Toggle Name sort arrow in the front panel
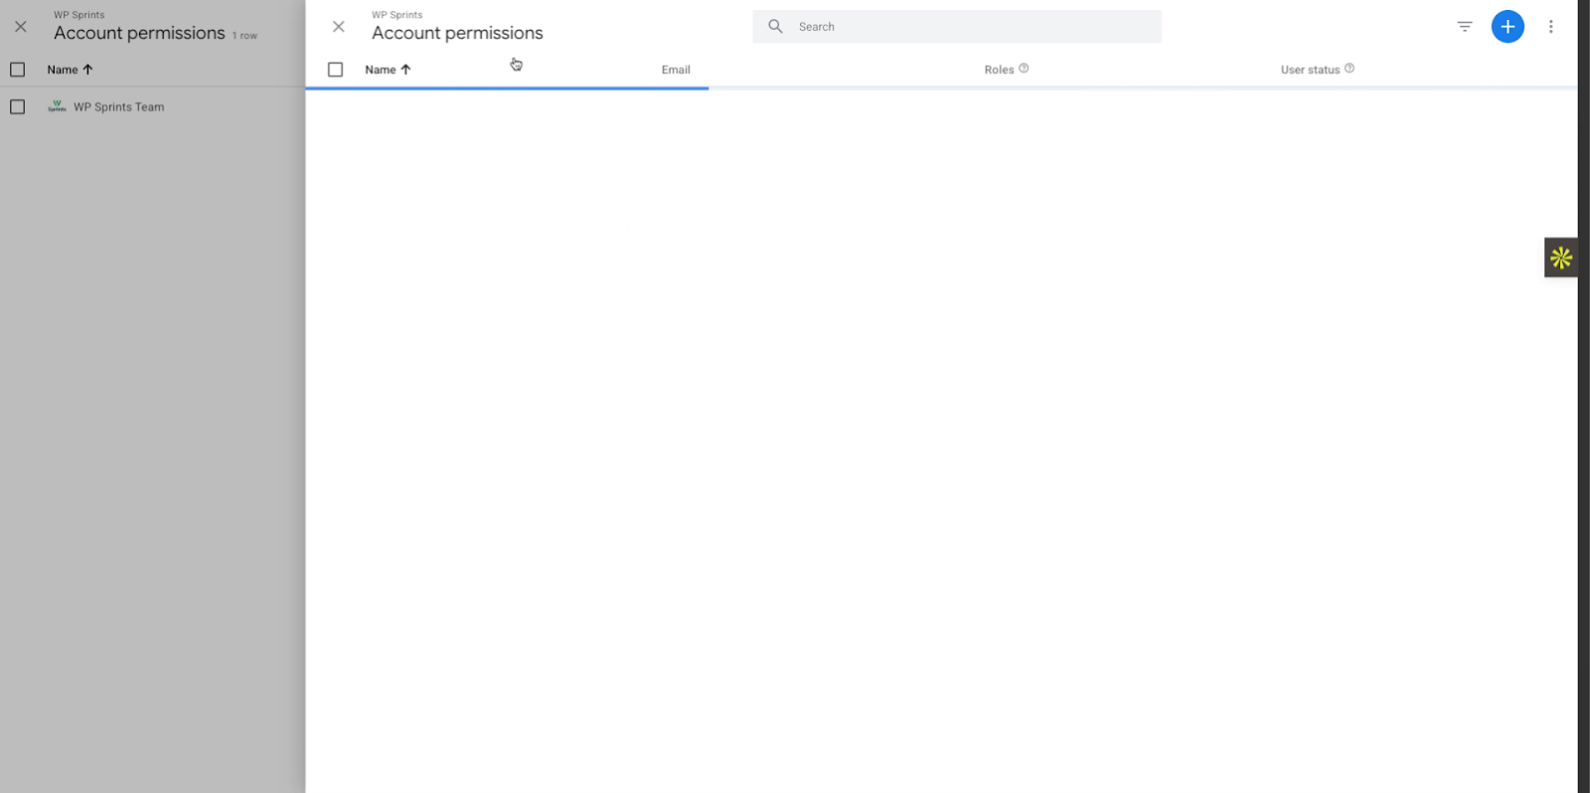 click(405, 70)
